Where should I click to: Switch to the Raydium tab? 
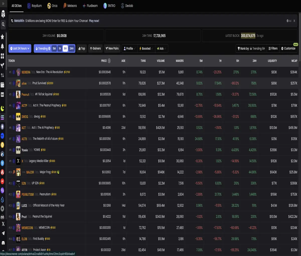pos(34,6)
